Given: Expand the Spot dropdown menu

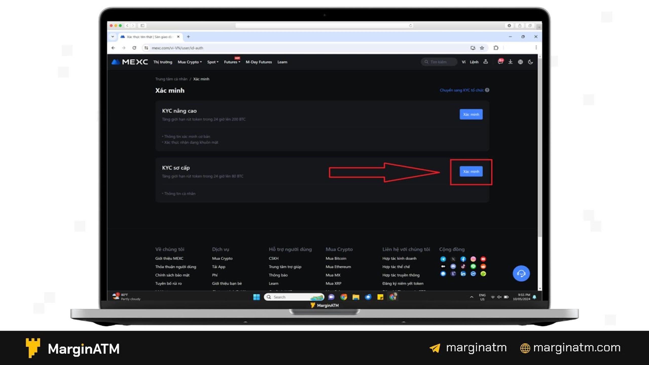Looking at the screenshot, I should pyautogui.click(x=213, y=62).
